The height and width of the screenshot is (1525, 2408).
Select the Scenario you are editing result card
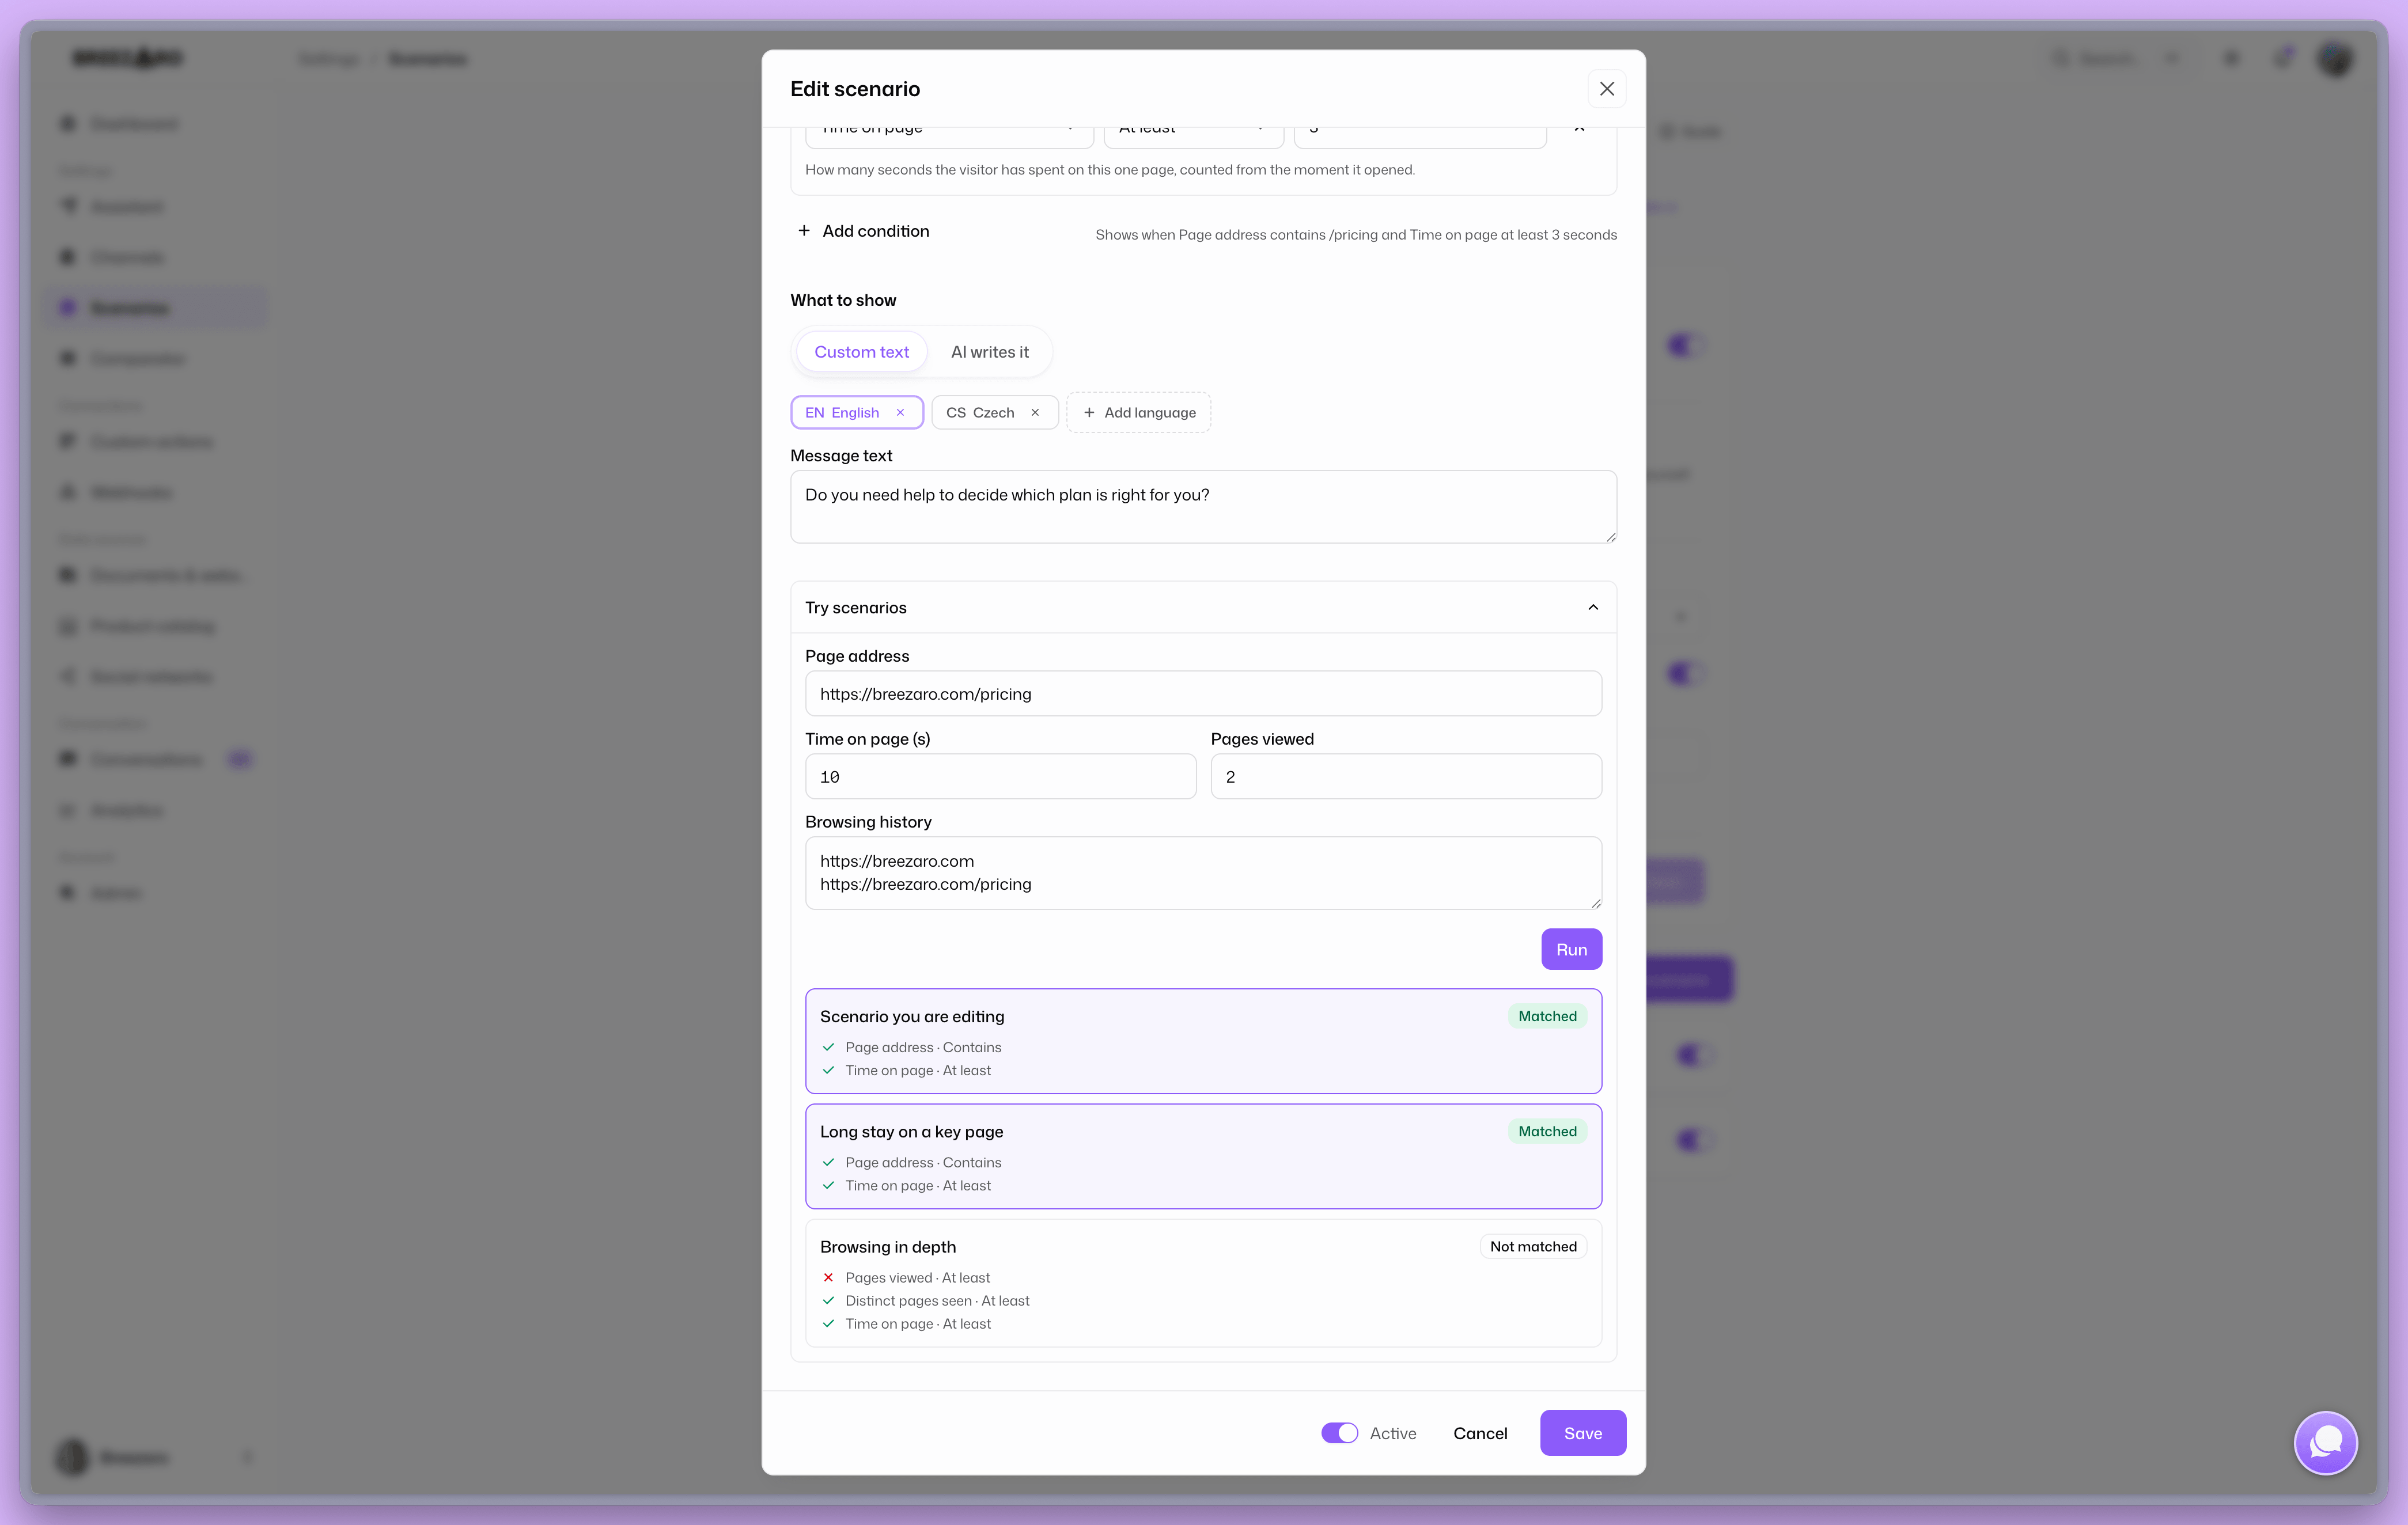pyautogui.click(x=1203, y=1041)
